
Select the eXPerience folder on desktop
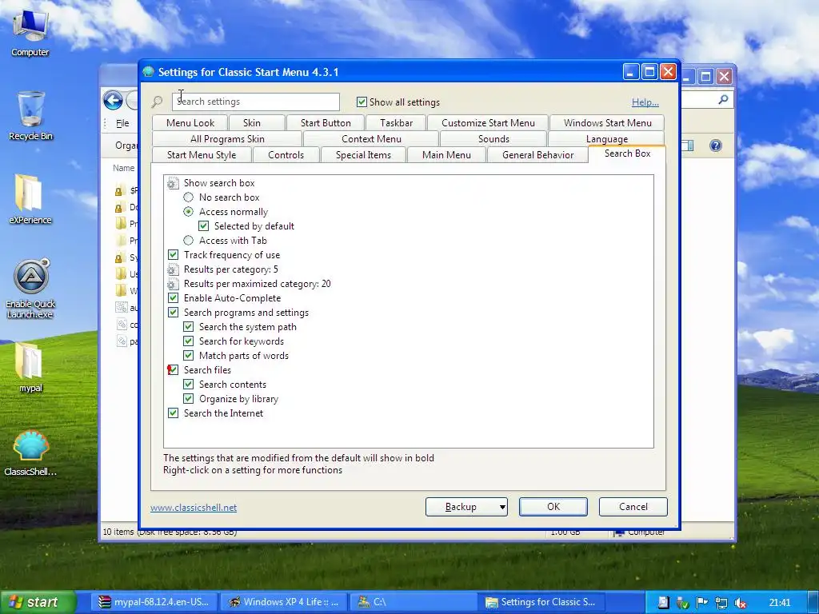[30, 199]
